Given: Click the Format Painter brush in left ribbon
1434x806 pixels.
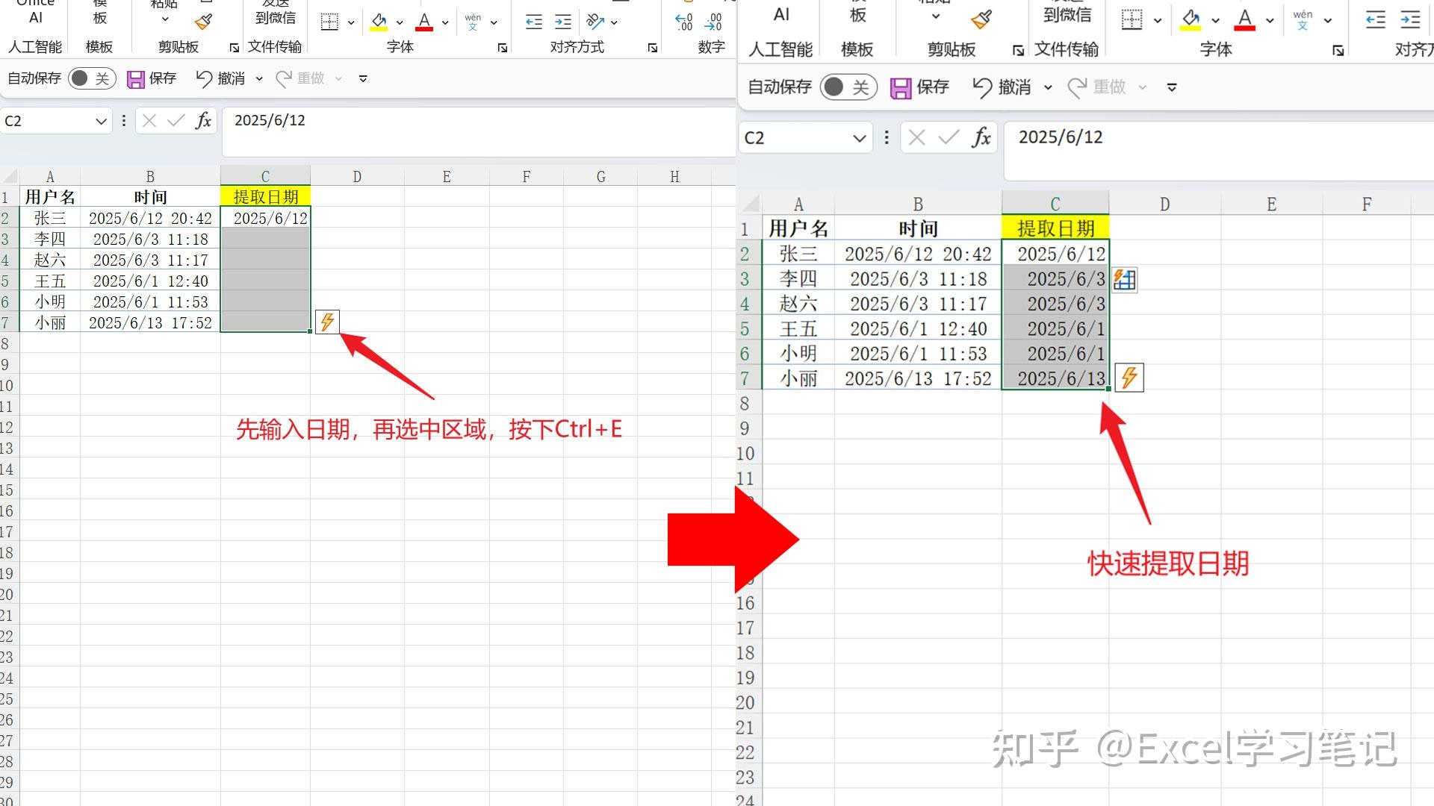Looking at the screenshot, I should [203, 22].
